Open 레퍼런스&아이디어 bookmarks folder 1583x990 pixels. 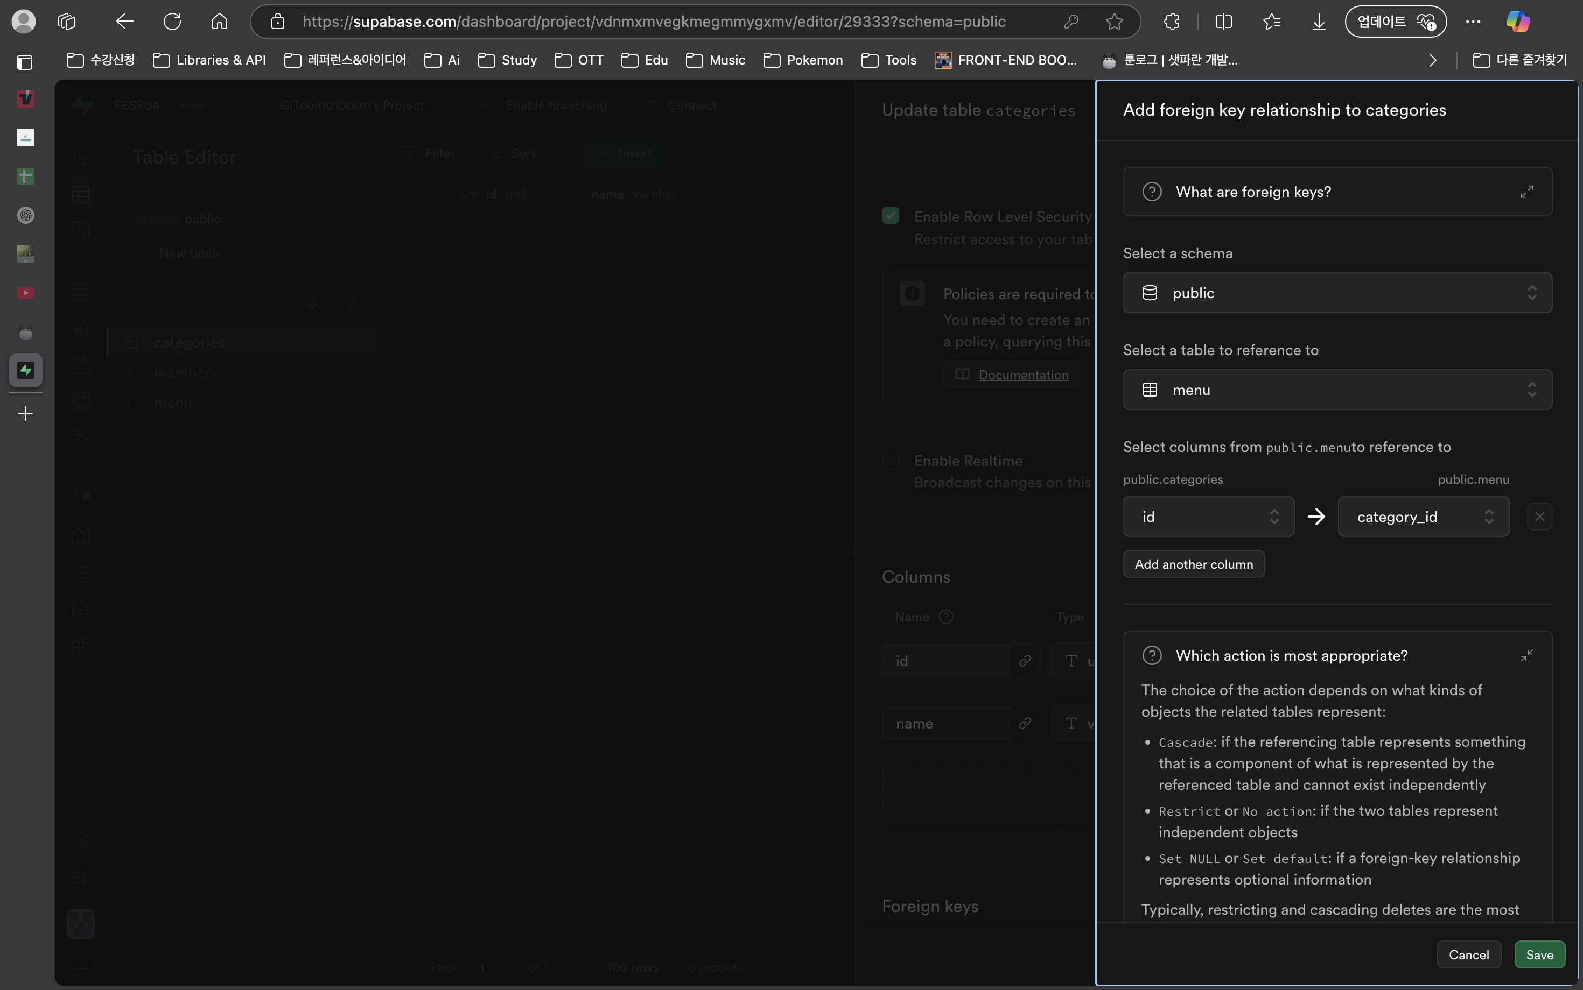(345, 60)
